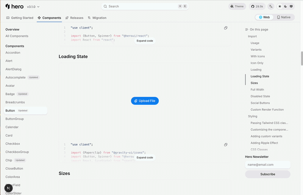This screenshot has width=303, height=195.
Task: Open the Getting Started tab
Action: coord(20,18)
